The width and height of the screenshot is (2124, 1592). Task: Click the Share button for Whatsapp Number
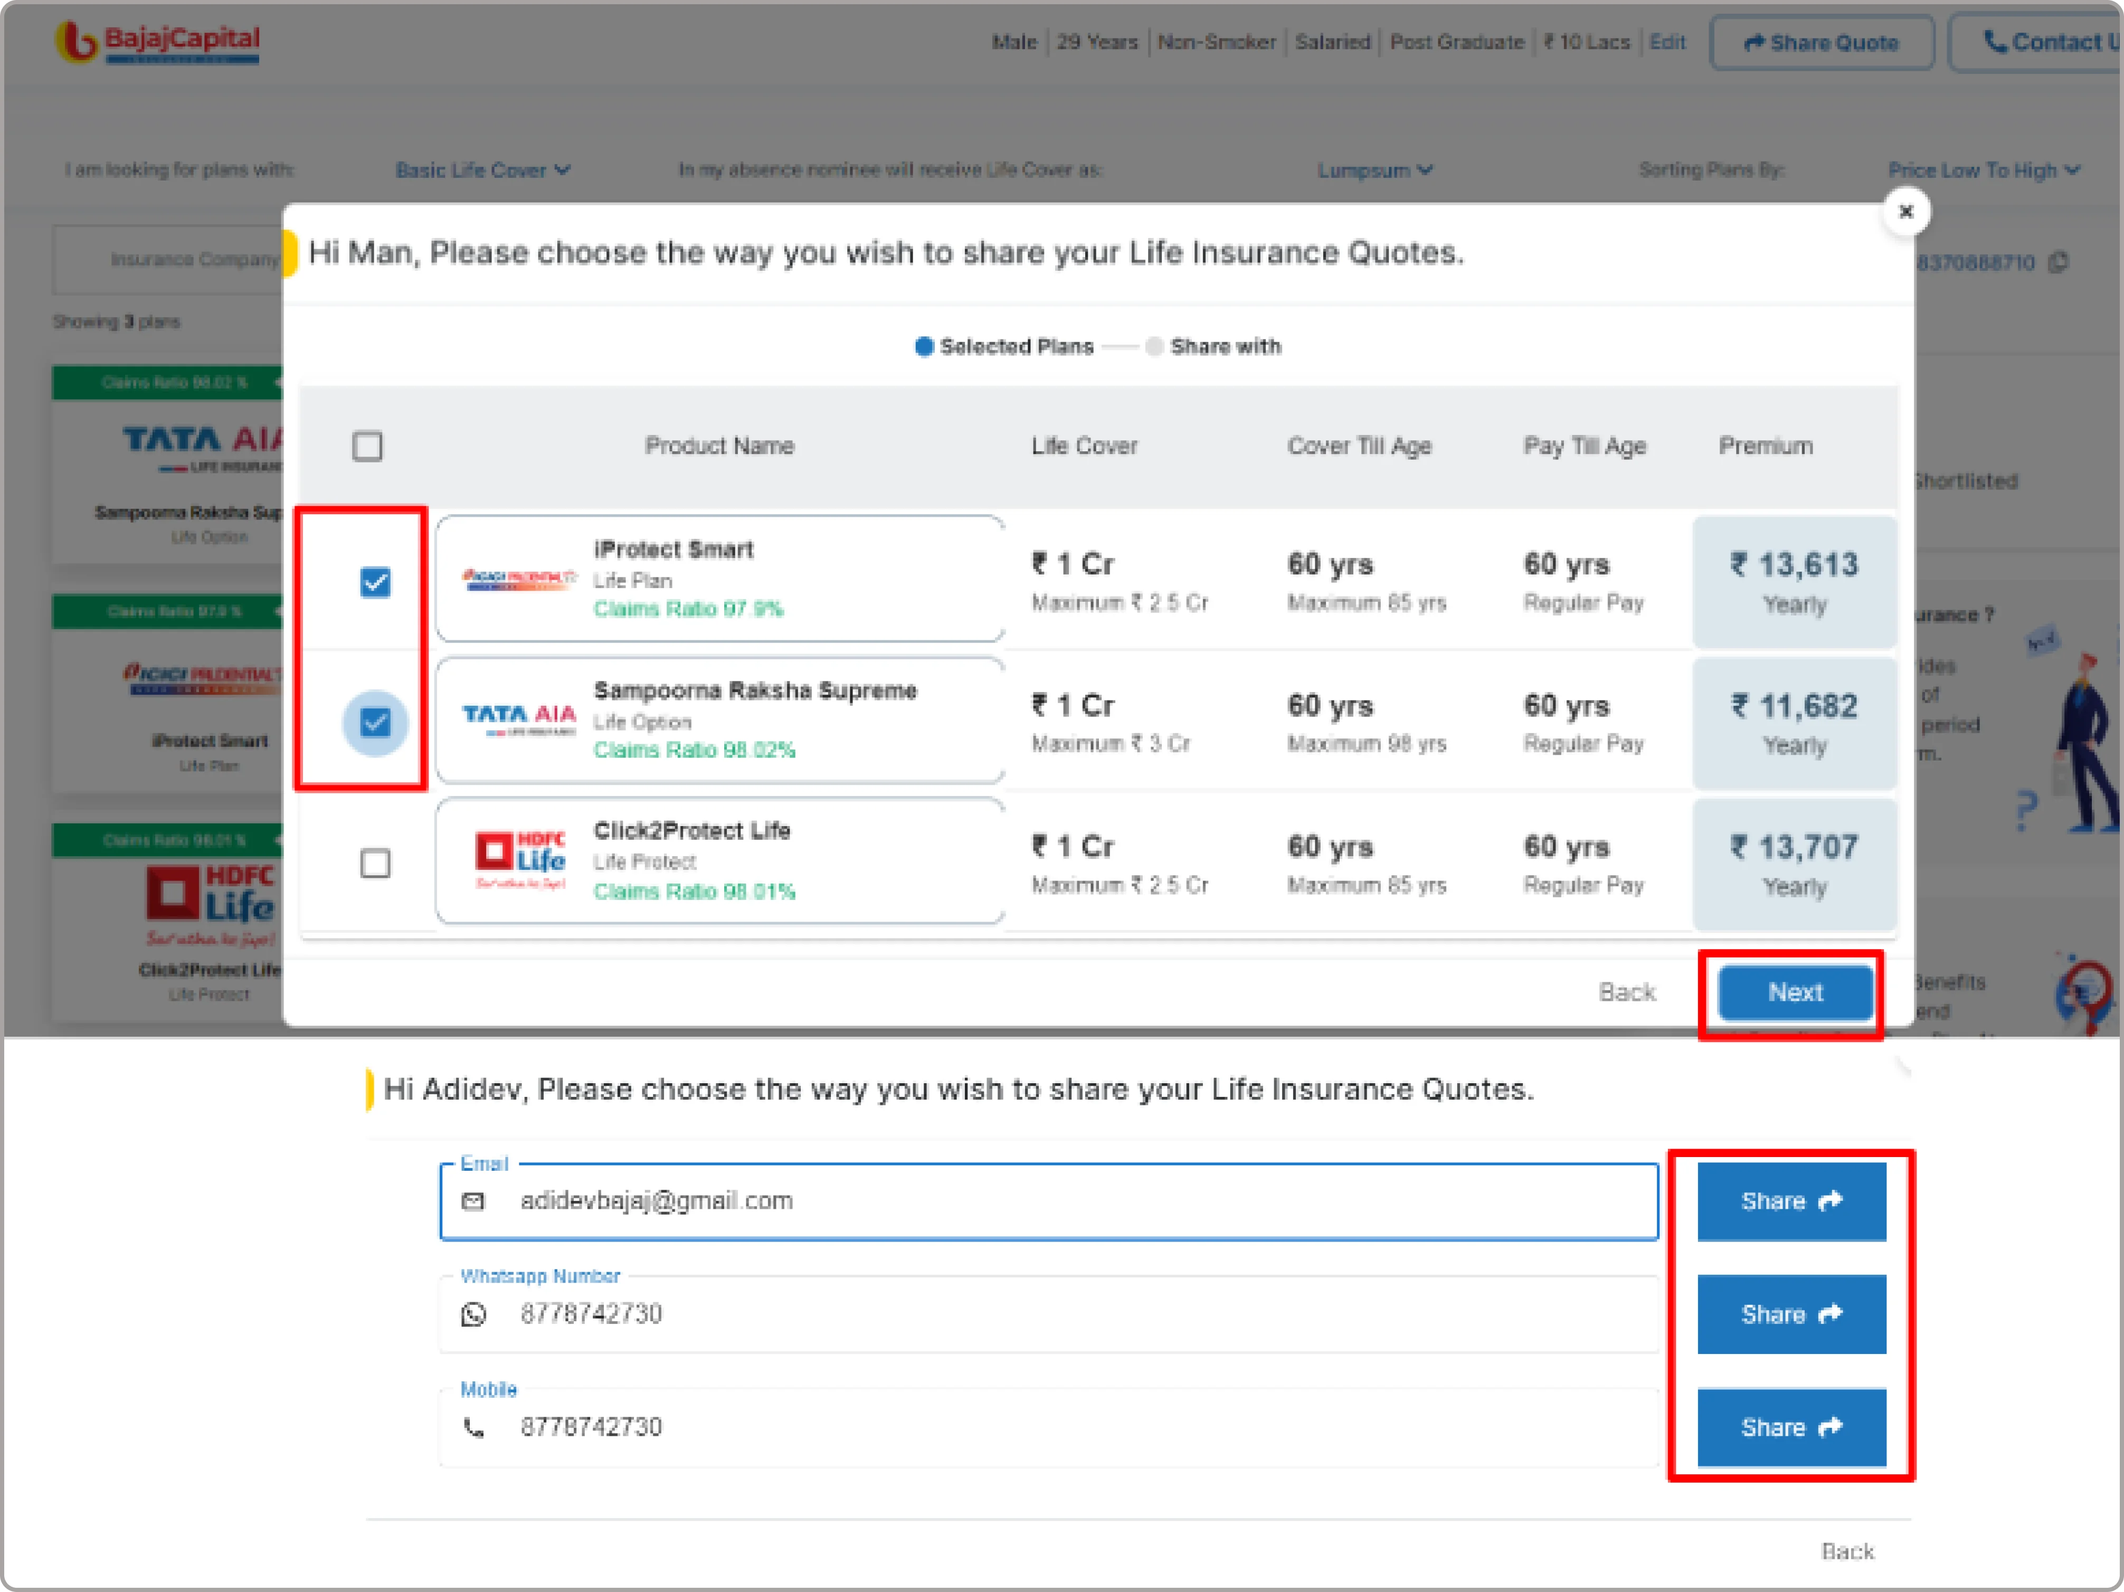(1792, 1314)
